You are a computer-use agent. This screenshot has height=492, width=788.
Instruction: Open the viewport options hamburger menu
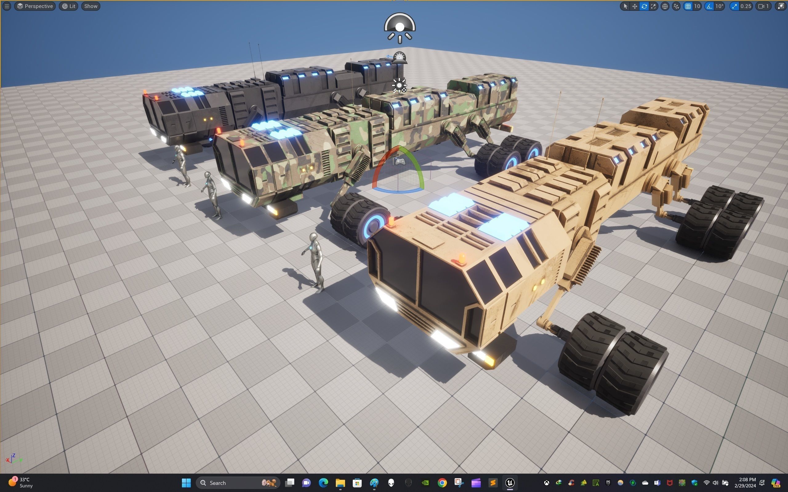pyautogui.click(x=6, y=6)
